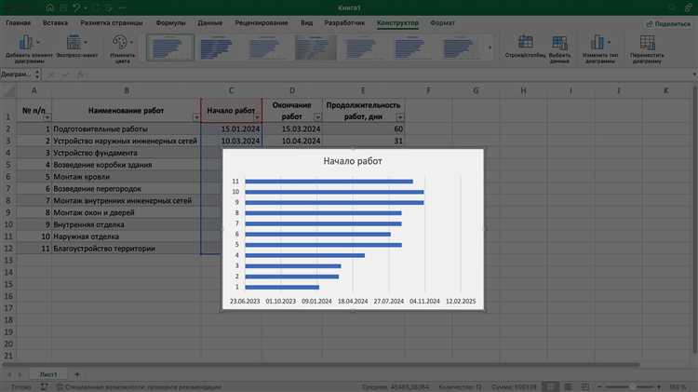The width and height of the screenshot is (698, 392).
Task: Click Normal view icon in status bar
Action: 551,386
